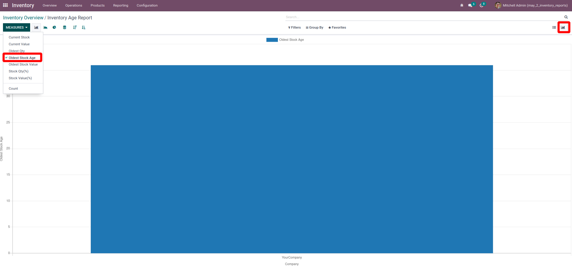Open Mitchell Admin user menu
The height and width of the screenshot is (266, 572).
click(531, 5)
